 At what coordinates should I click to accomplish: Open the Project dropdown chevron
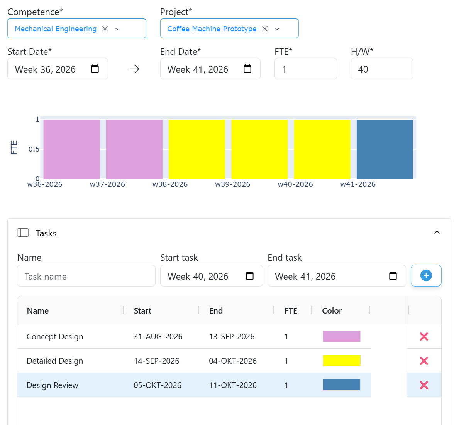[x=277, y=29]
